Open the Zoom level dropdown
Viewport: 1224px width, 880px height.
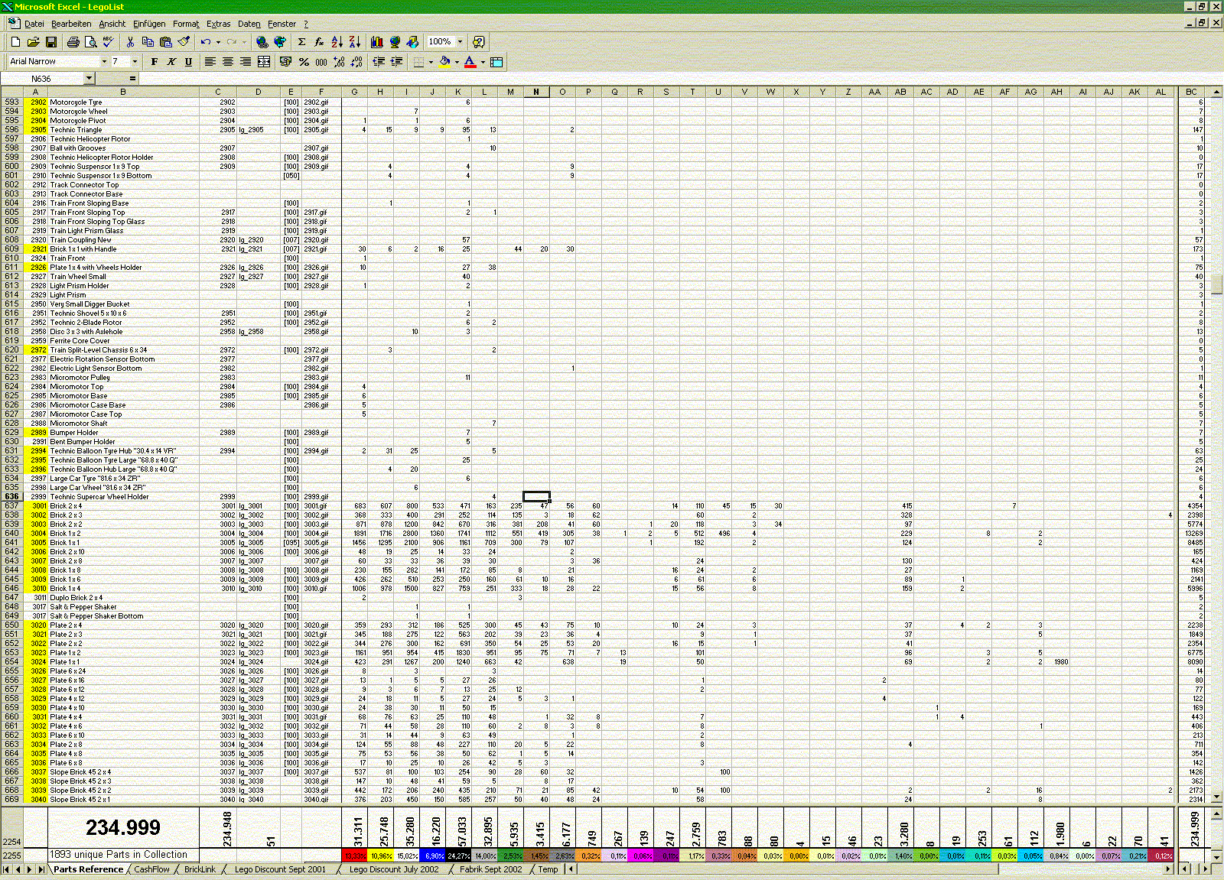pyautogui.click(x=461, y=42)
